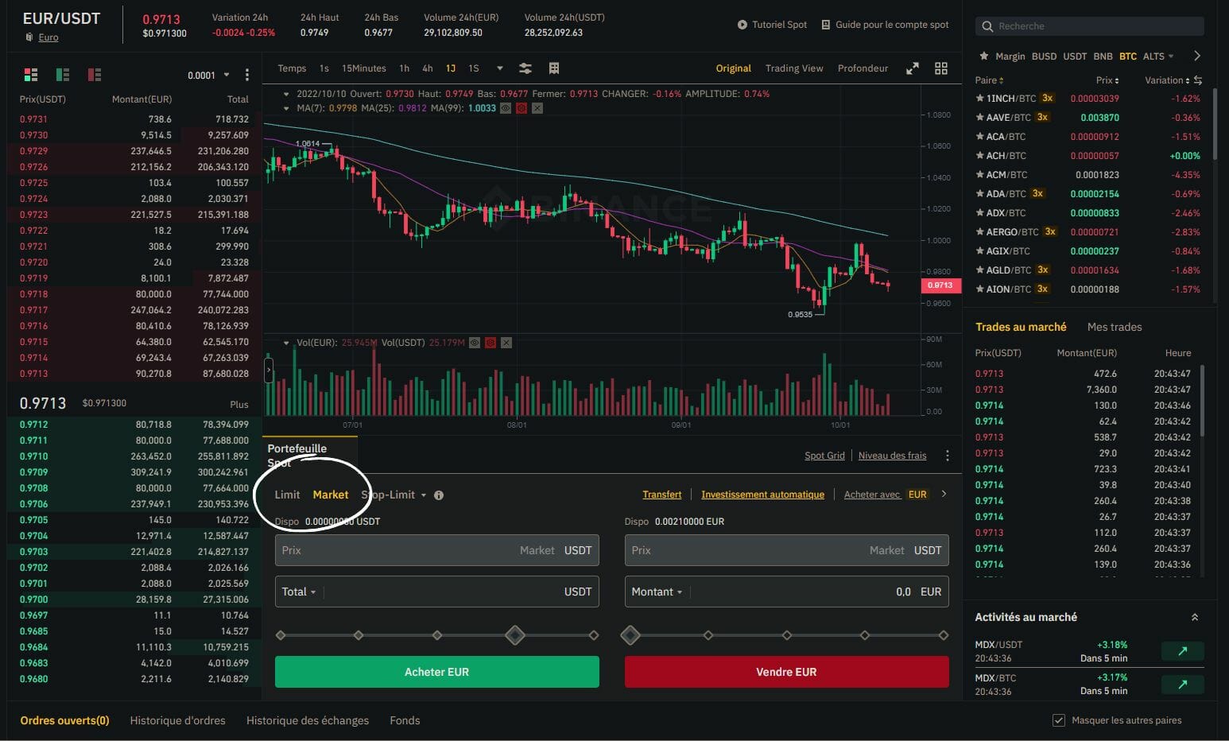Viewport: 1229px width, 741px height.
Task: Click arrow right of Acheter avec EUR
Action: (944, 494)
